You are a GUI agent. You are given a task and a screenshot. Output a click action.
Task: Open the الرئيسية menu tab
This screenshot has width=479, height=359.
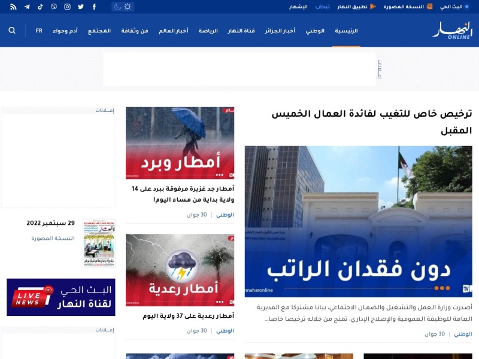[346, 31]
